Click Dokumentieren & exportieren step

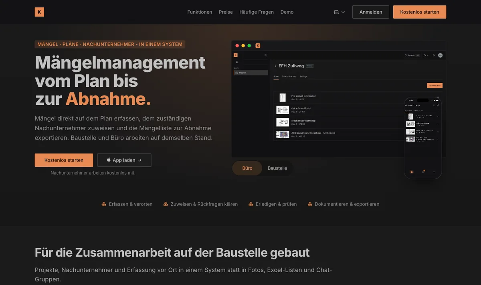344,204
